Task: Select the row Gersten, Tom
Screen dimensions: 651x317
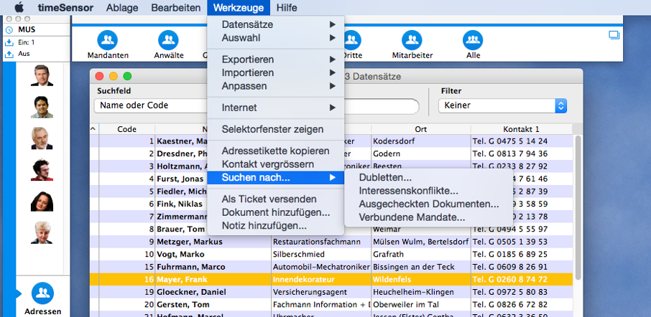Action: coord(331,305)
